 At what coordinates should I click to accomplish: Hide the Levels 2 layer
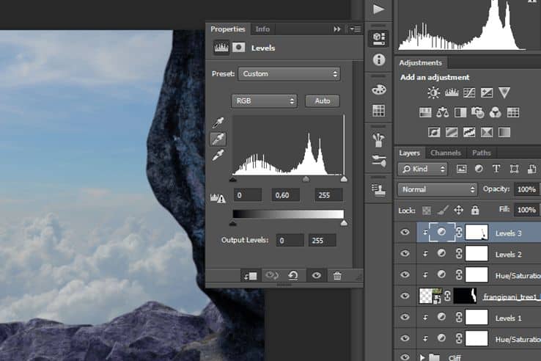point(405,254)
